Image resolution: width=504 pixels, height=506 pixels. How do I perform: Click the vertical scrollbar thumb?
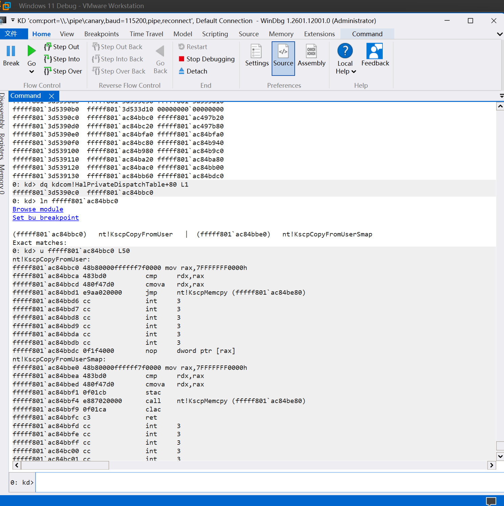tap(500, 445)
